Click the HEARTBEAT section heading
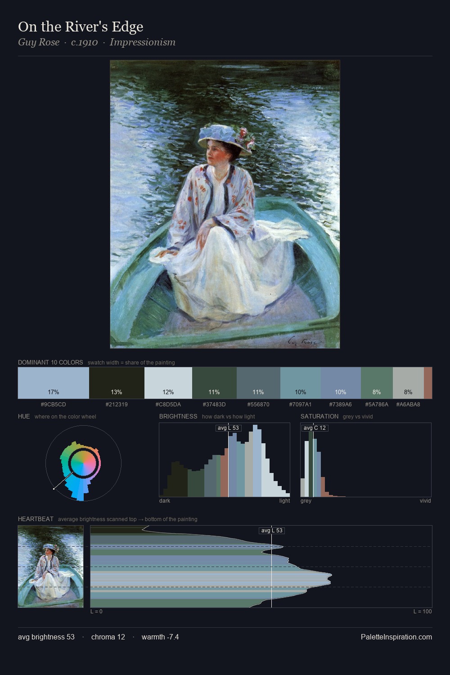The image size is (450, 675). pyautogui.click(x=36, y=519)
